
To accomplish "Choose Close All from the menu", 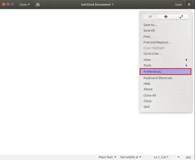I will [165, 95].
